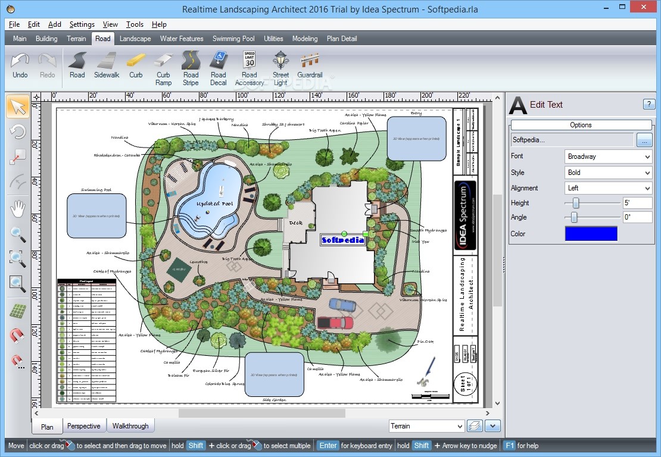
Task: Open the Font dropdown showing Broadway
Action: 609,156
